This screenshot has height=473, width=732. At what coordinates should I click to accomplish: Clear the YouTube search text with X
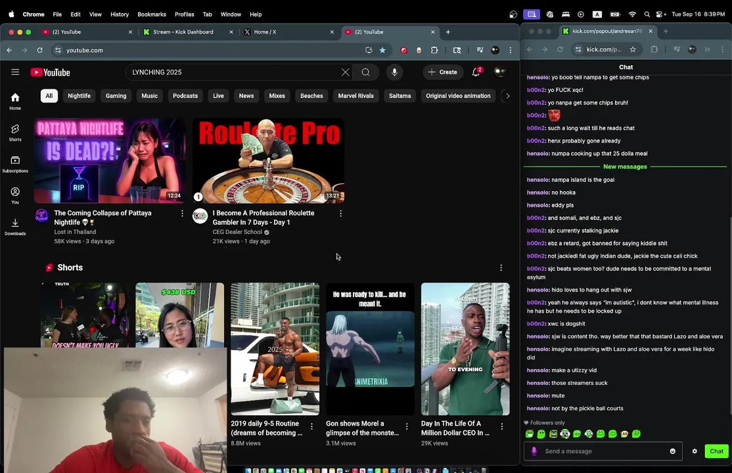point(345,72)
